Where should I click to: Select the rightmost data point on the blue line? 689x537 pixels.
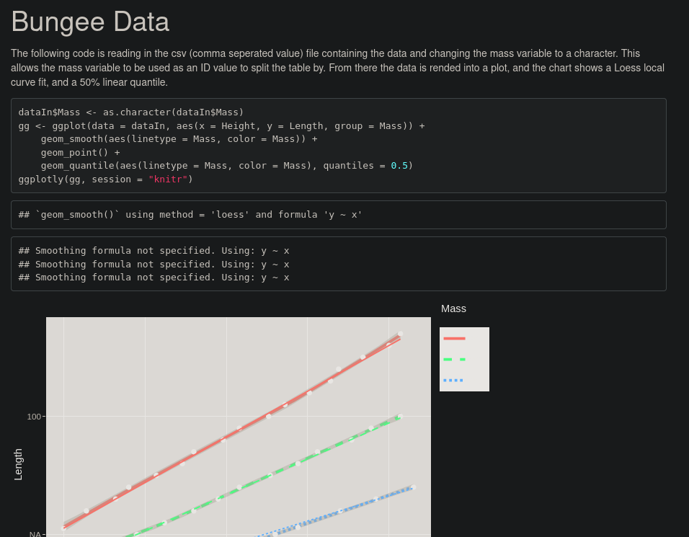coord(414,487)
